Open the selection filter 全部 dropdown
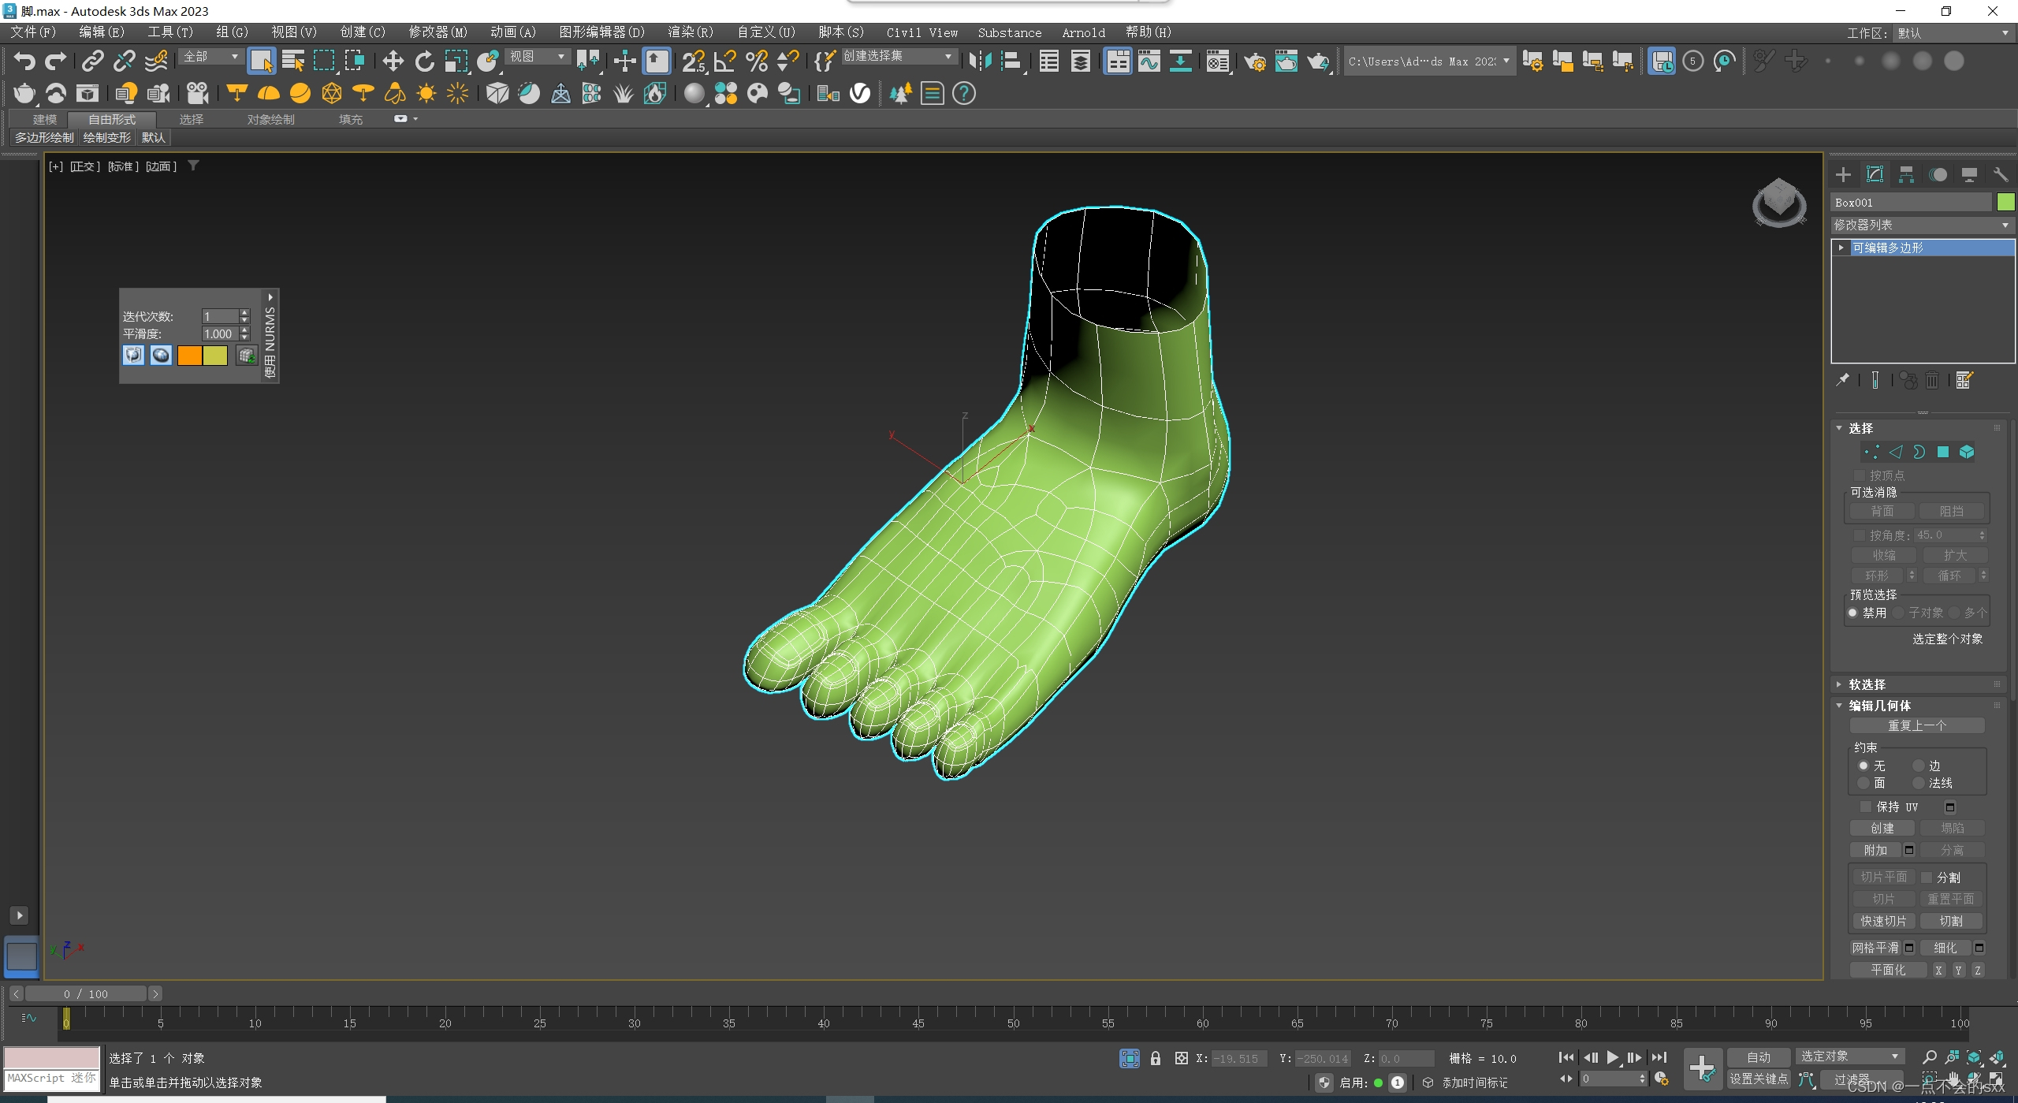Viewport: 2018px width, 1103px height. (x=211, y=56)
